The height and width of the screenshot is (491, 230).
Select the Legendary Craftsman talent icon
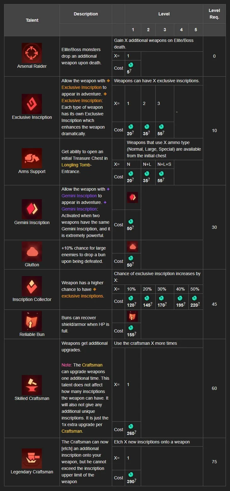(32, 459)
